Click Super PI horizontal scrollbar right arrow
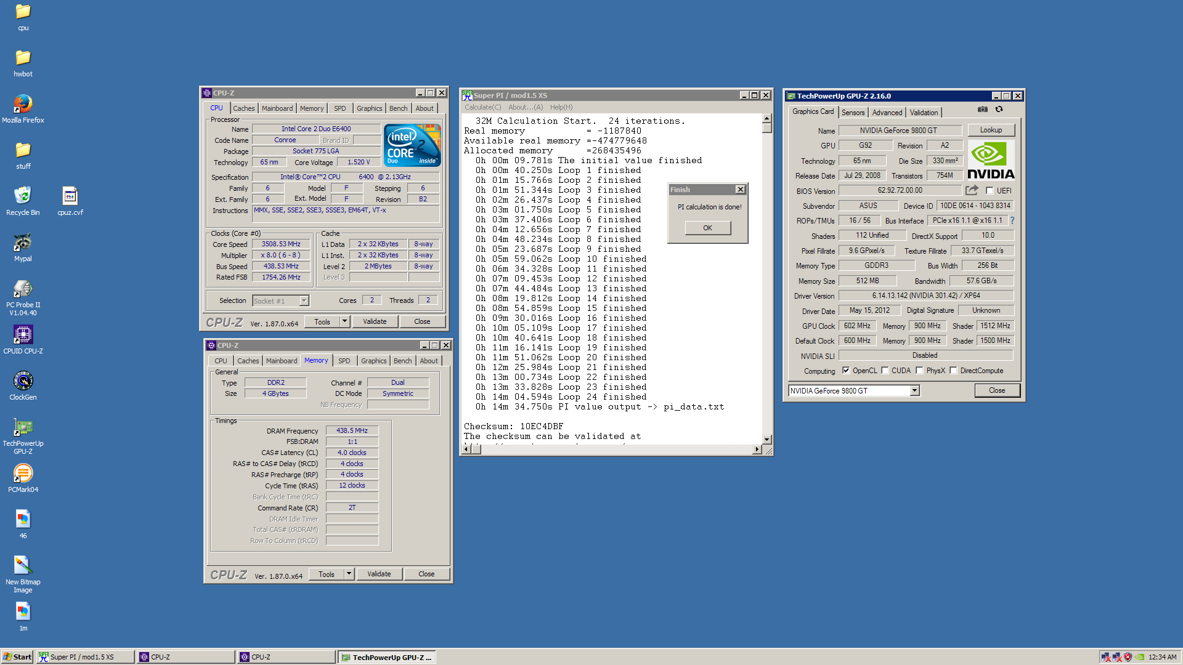This screenshot has height=665, width=1183. click(757, 449)
